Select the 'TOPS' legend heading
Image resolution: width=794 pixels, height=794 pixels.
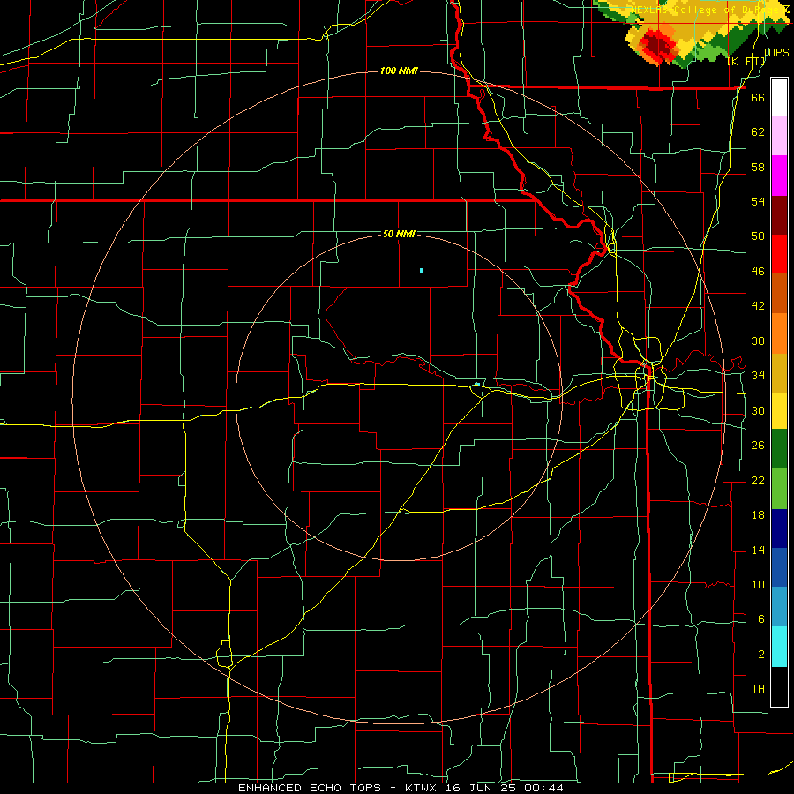point(775,52)
